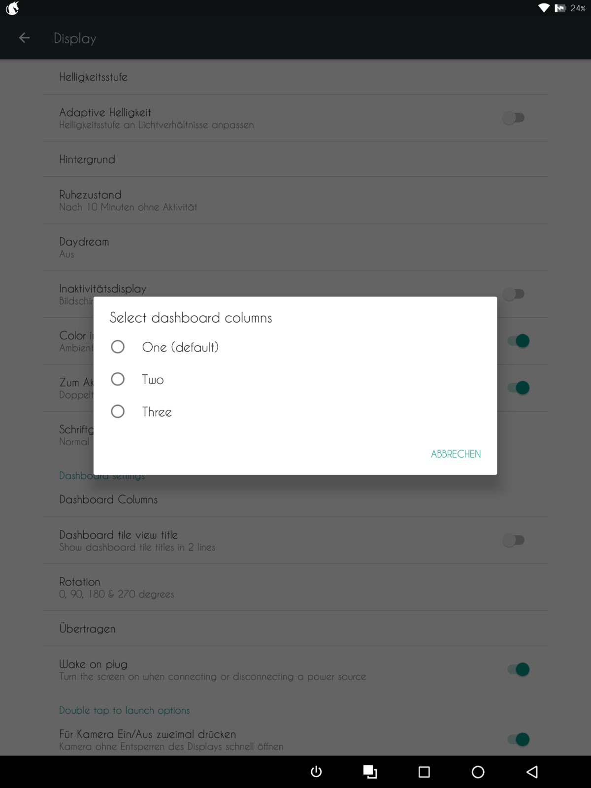Open the Rotation degrees setting

pyautogui.click(x=116, y=588)
